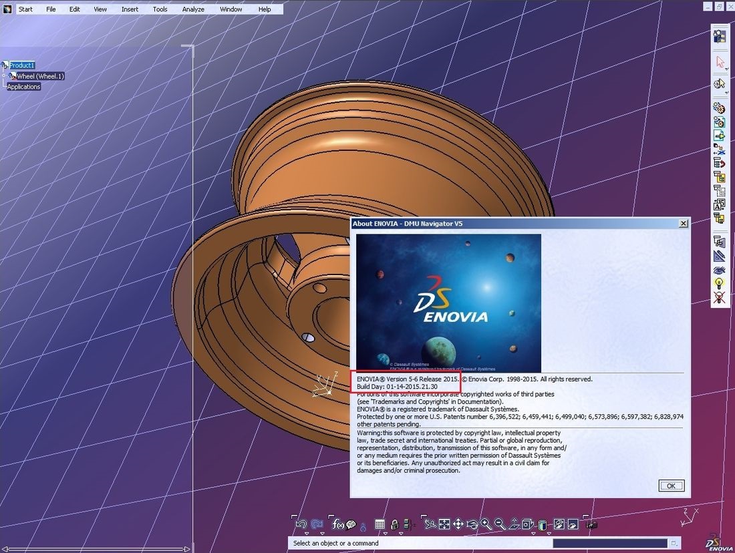Select the Fly Mode airplane icon
Viewport: 735px width, 553px height.
430,524
